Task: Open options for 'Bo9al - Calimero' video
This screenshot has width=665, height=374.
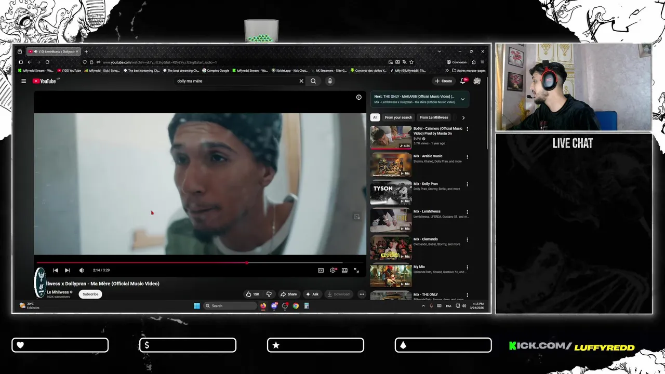Action: tap(467, 129)
